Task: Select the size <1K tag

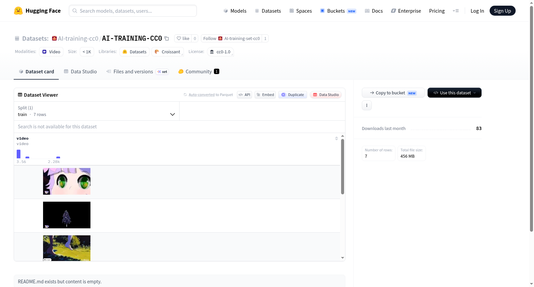Action: coord(87,52)
